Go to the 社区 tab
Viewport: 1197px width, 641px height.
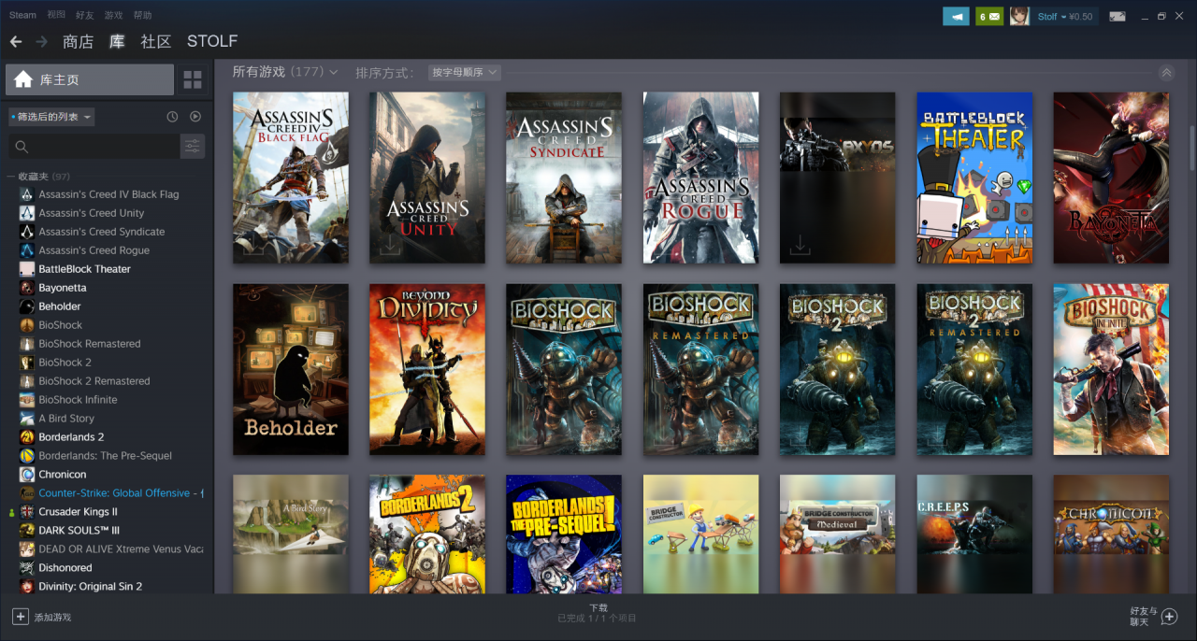156,41
